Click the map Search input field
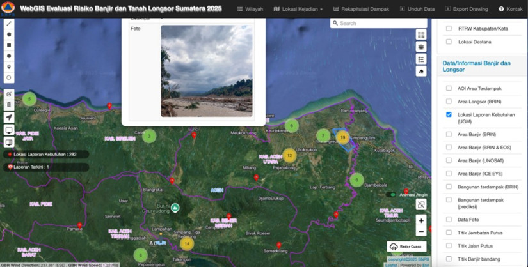528x267 pixels. pyautogui.click(x=378, y=23)
